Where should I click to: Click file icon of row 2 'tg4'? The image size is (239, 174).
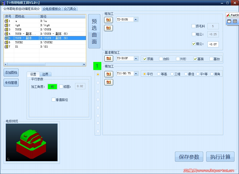pos(6,25)
